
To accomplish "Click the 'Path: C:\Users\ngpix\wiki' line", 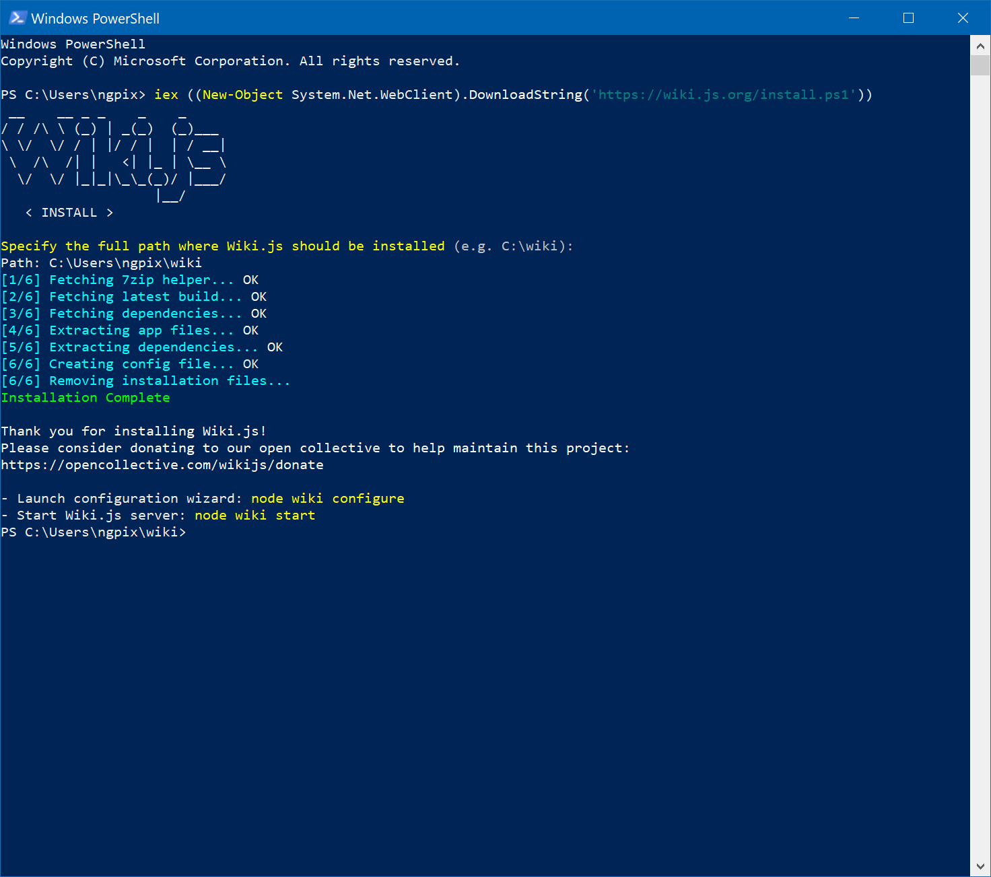I will [x=102, y=263].
